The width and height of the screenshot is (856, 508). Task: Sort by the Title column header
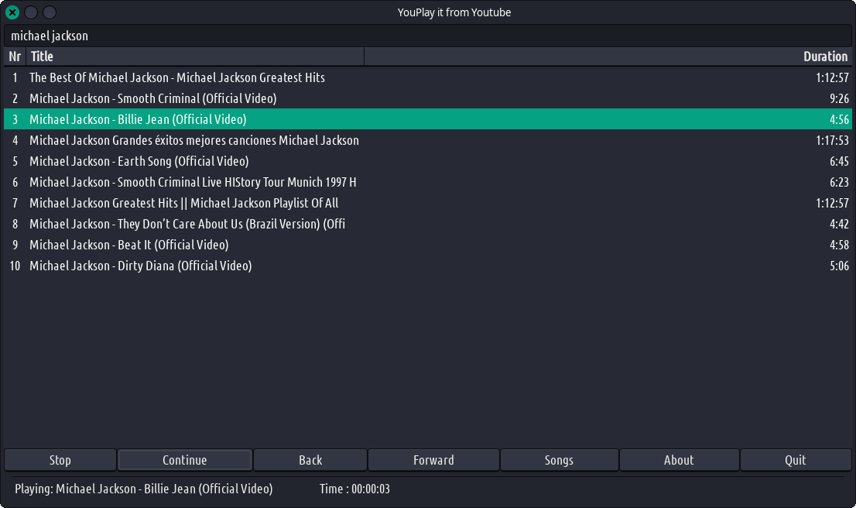[x=195, y=57]
